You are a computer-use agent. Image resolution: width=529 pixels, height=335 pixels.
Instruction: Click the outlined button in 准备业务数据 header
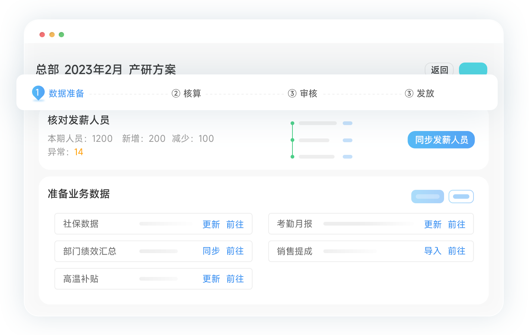tap(461, 197)
